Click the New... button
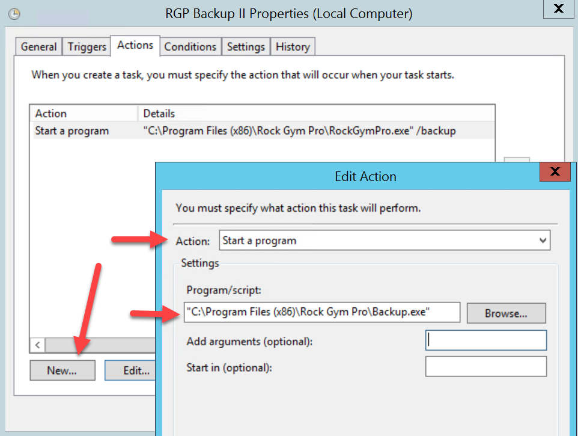The height and width of the screenshot is (436, 578). 62,370
